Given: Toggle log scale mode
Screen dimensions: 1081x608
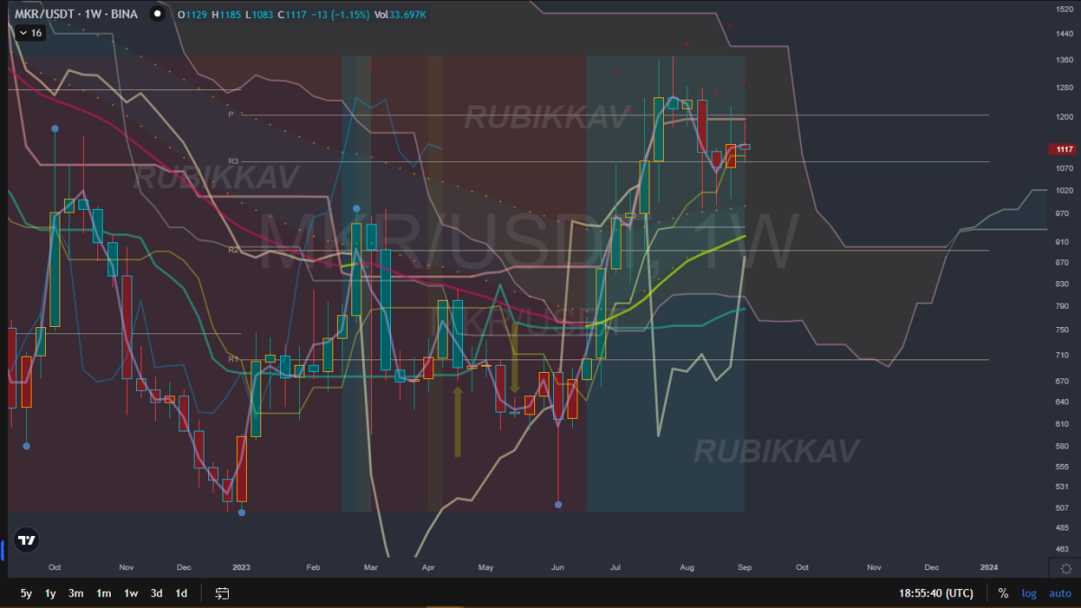Looking at the screenshot, I should [x=1030, y=594].
